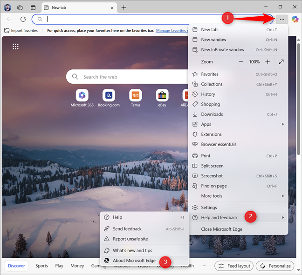Click Import favorites on favorites bar
This screenshot has height=275, width=302.
[21, 30]
